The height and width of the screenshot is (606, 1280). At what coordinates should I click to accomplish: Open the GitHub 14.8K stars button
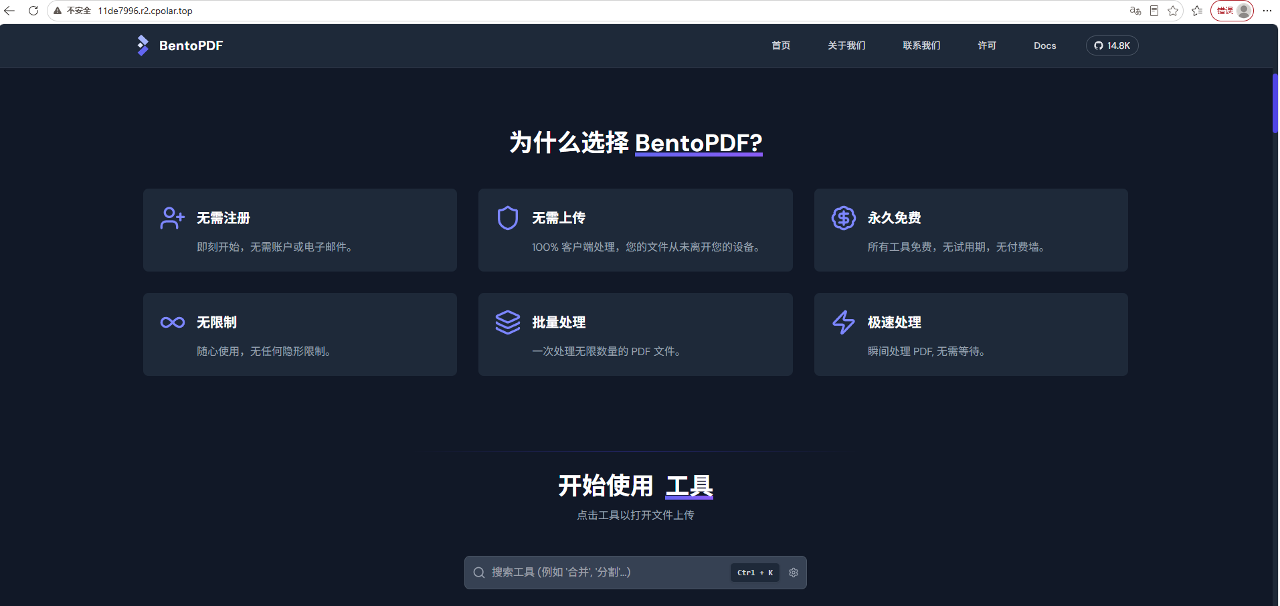click(1112, 45)
